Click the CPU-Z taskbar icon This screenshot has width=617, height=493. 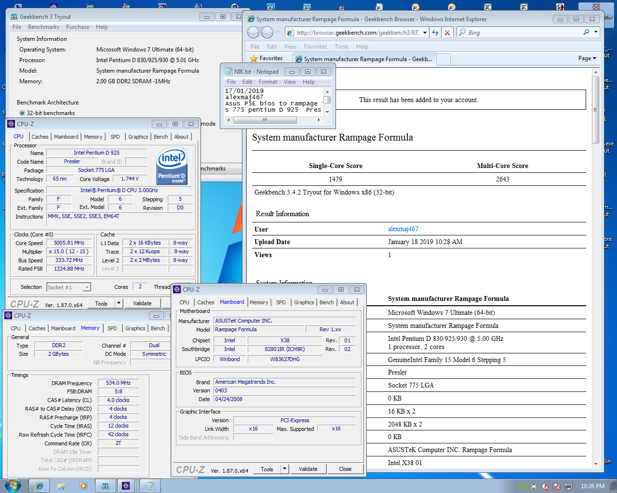click(126, 486)
